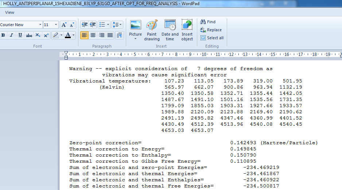342x190 pixels.
Task: Decrease paragraph indent
Action: coord(85,25)
